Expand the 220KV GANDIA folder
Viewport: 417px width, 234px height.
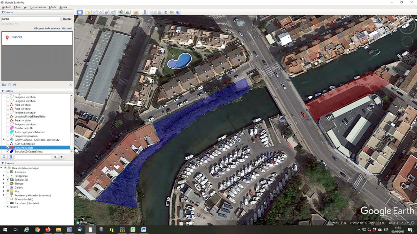pyautogui.click(x=4, y=140)
